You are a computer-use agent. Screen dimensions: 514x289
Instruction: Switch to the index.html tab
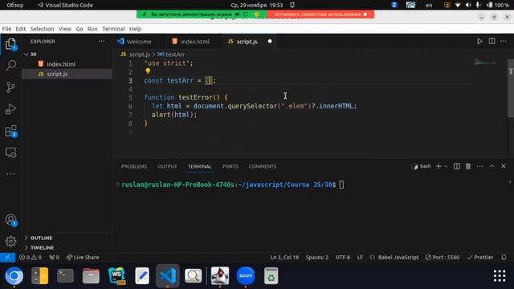coord(194,42)
